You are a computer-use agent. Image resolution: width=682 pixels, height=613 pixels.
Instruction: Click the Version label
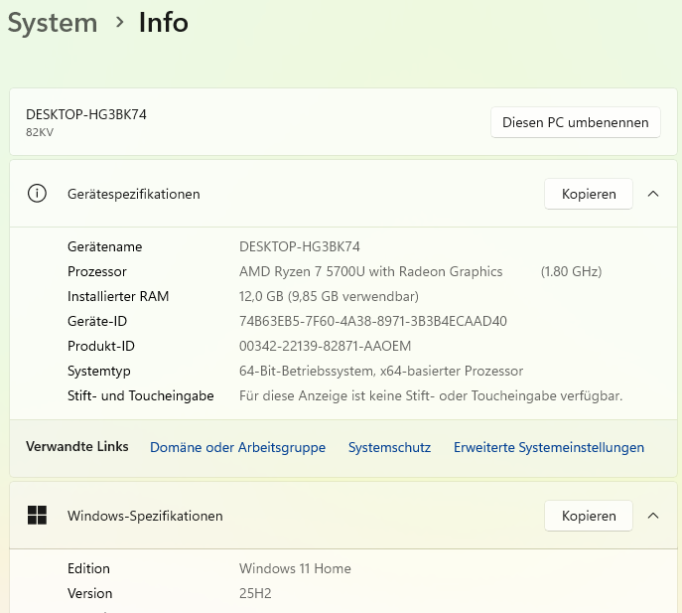pyautogui.click(x=90, y=593)
